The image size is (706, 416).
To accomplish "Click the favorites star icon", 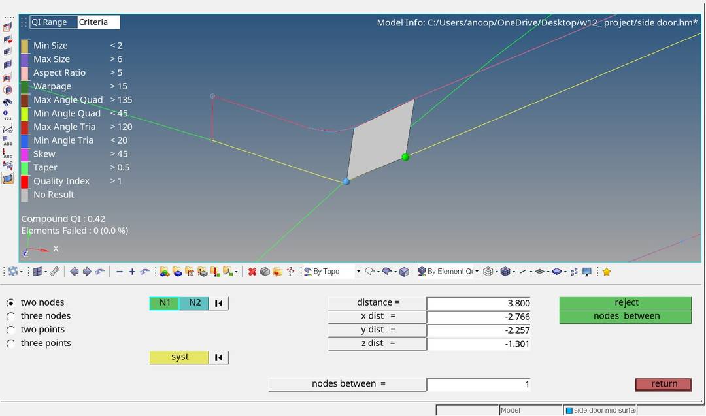I will (606, 271).
